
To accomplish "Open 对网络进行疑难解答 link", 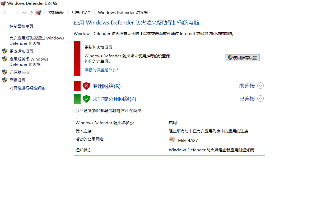I will (27, 88).
